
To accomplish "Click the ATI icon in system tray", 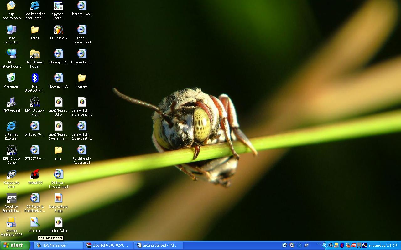I will (353, 245).
